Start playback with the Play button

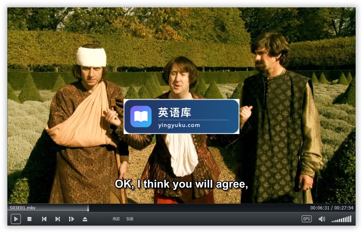click(x=16, y=219)
